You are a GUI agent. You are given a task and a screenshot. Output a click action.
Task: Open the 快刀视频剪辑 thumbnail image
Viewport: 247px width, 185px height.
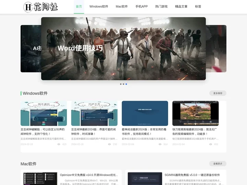pos(196,113)
